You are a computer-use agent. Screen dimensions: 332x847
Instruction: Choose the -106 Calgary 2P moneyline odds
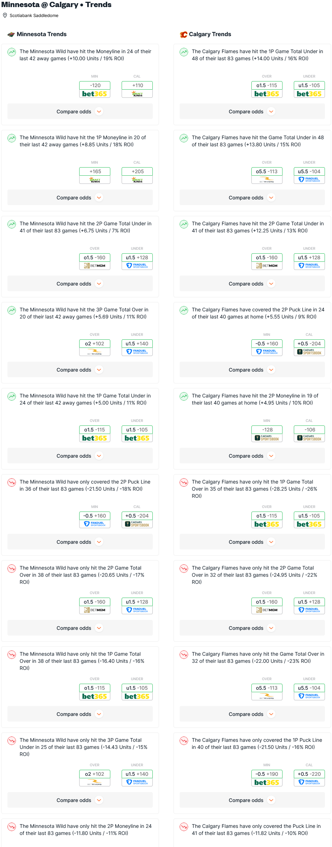[x=309, y=430]
